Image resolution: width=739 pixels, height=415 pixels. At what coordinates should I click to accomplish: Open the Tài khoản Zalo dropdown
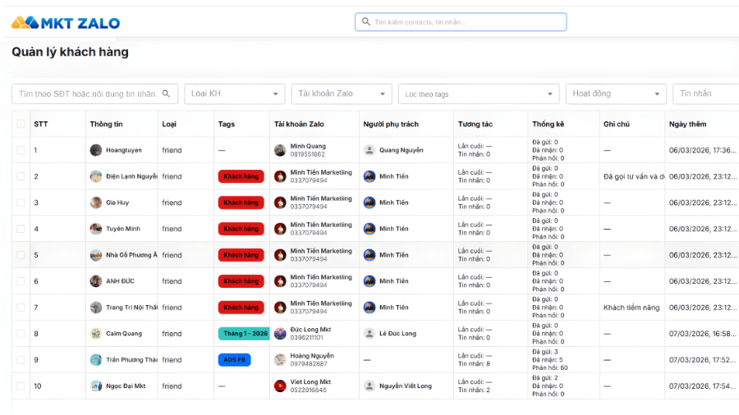342,93
